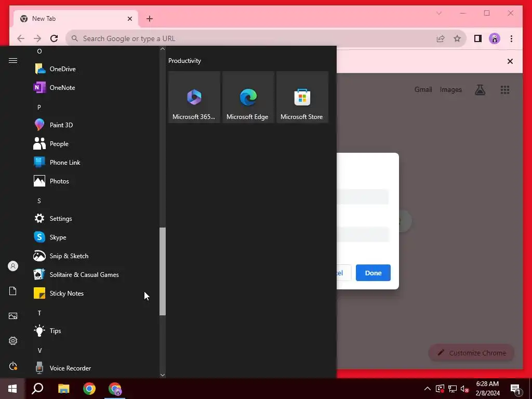This screenshot has height=399, width=532.
Task: Open the user account icon in Start sidebar
Action: pos(13,266)
